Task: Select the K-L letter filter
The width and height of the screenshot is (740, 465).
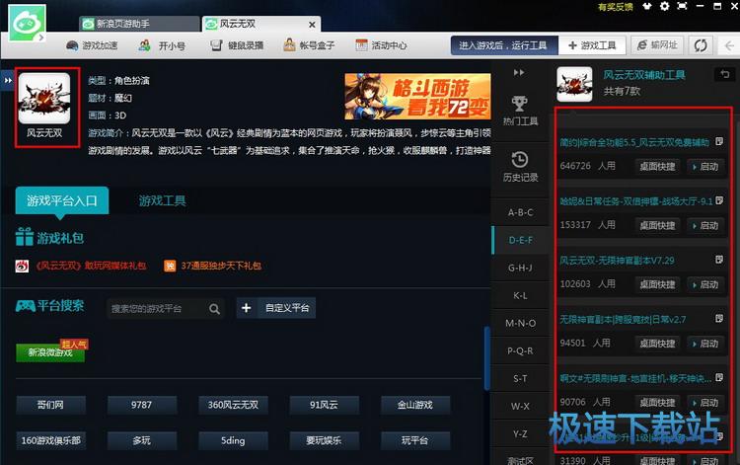Action: (x=521, y=295)
